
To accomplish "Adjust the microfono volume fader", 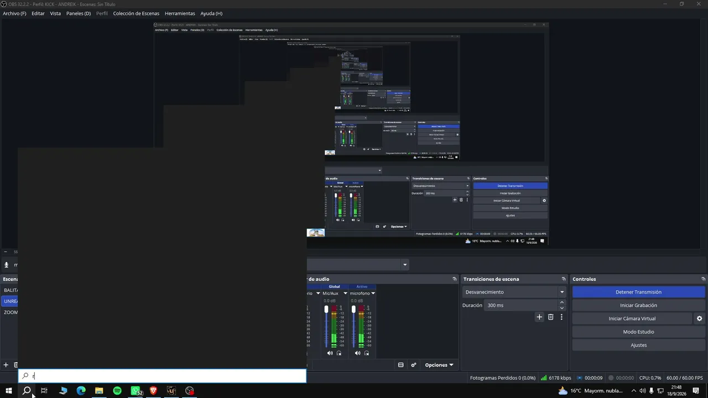I will [353, 310].
